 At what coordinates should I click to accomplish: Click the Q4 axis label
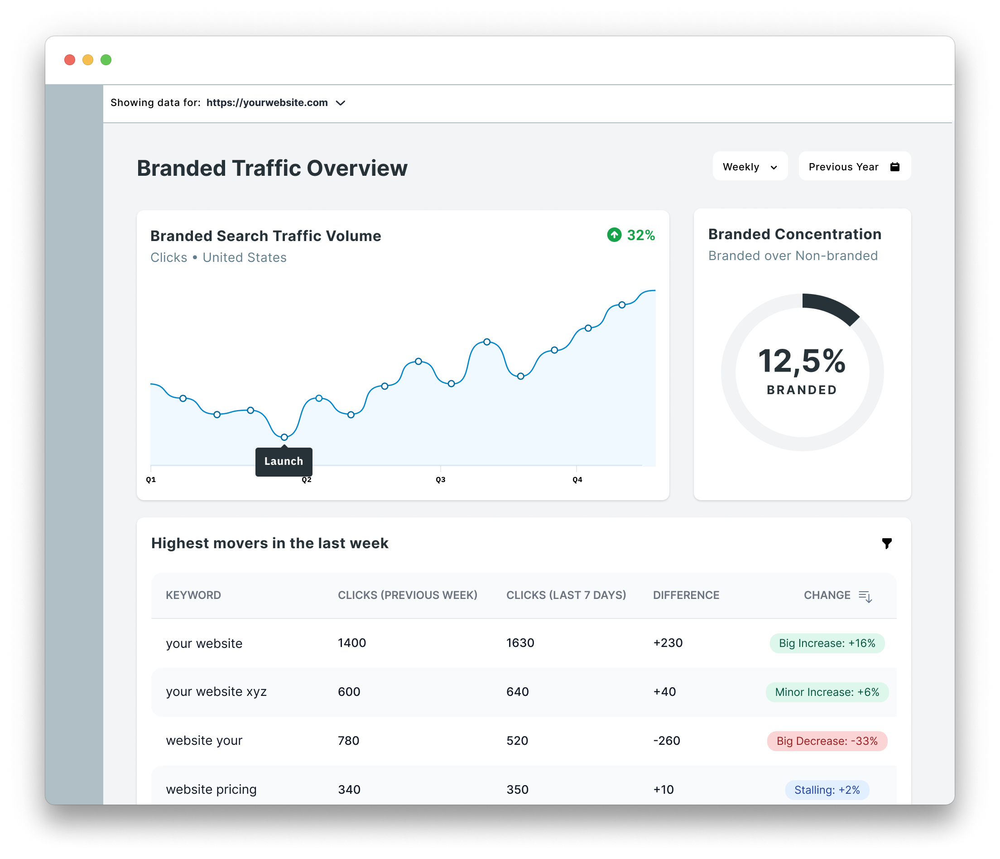tap(577, 479)
